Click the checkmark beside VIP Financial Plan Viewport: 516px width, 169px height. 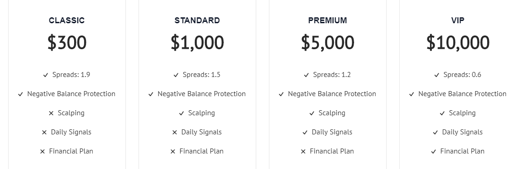(433, 151)
